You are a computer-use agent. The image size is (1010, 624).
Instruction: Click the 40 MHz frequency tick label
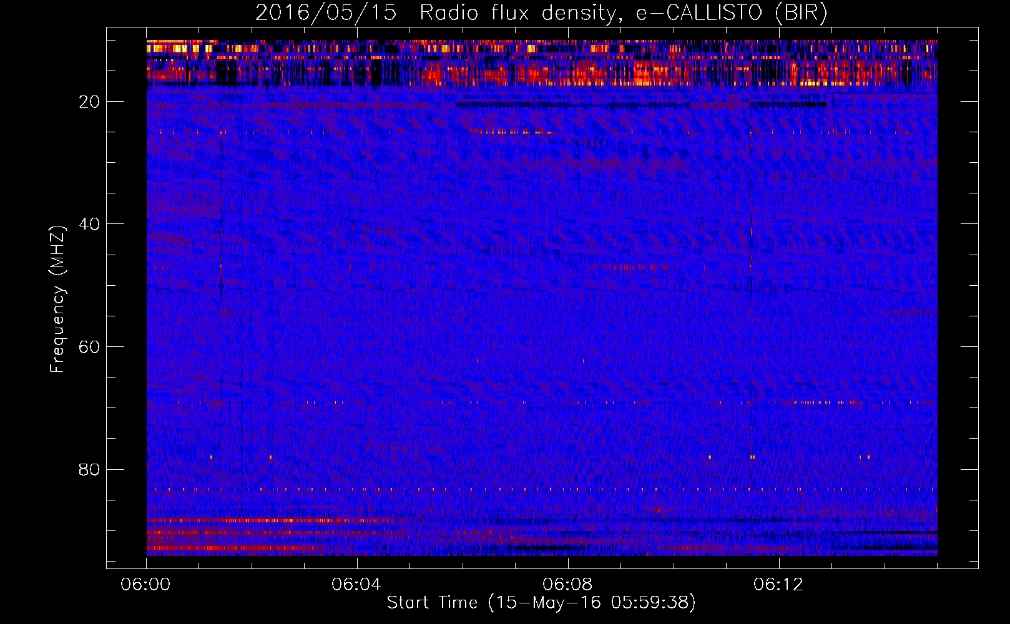click(x=89, y=224)
